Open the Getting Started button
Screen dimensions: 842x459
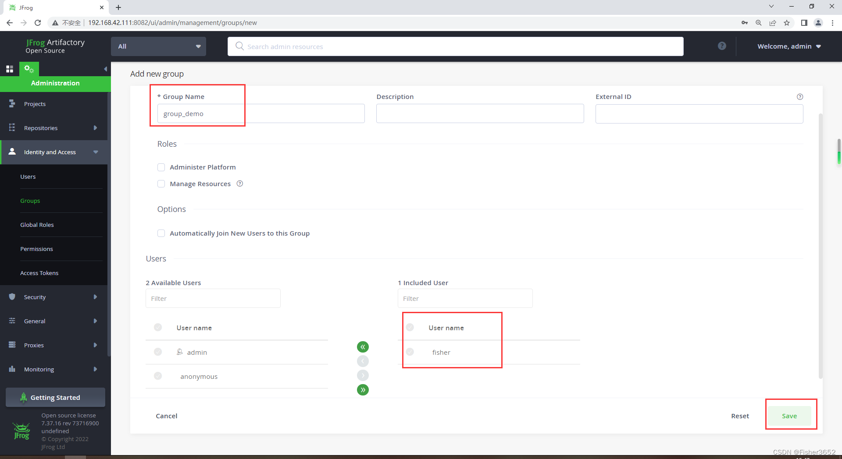tap(55, 397)
